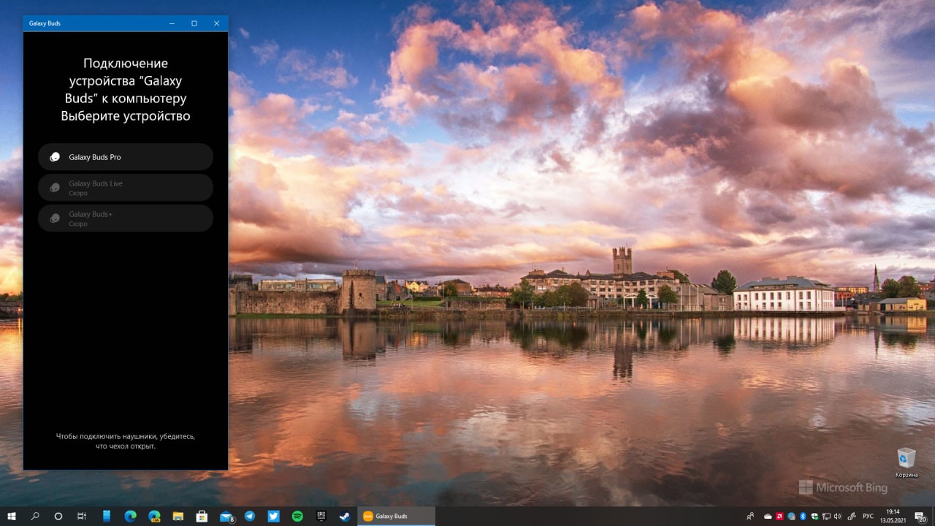
Task: Click the Galaxy Buds Live earbud icon
Action: coord(54,188)
